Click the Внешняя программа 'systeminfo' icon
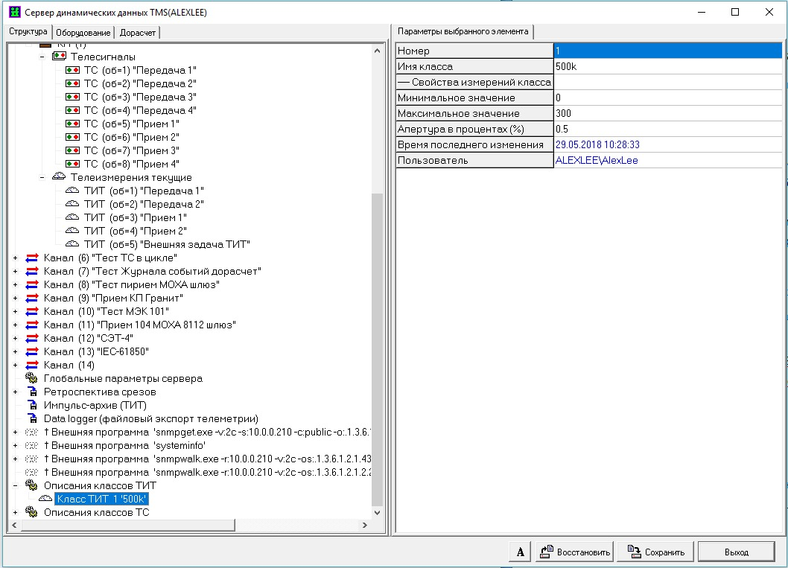788x568 pixels. point(31,445)
